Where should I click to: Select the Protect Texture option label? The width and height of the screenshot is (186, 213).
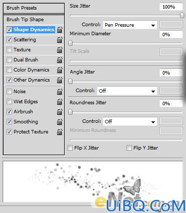pos(31,132)
